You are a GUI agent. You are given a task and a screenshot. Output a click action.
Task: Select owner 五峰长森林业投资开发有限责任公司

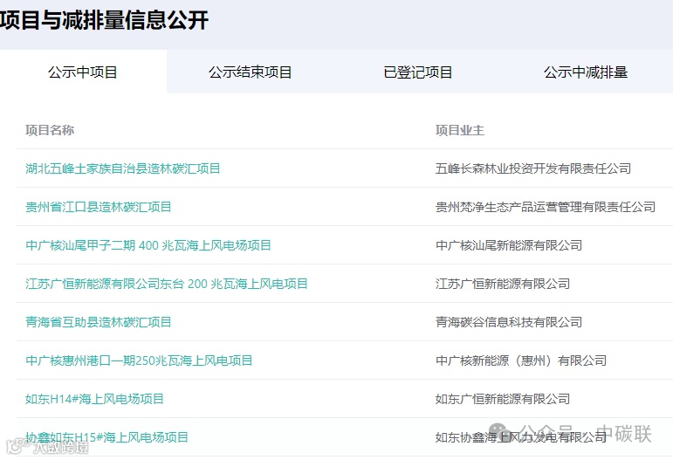tap(533, 168)
